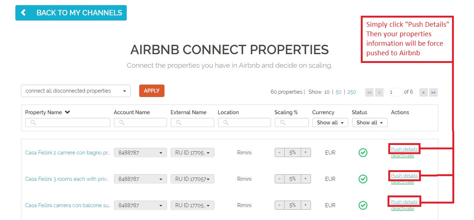Open the connect all disconnected properties dropdown
The image size is (474, 220).
(x=76, y=91)
